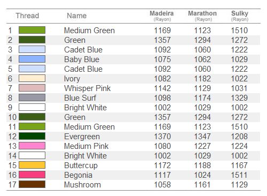Select the Evergreen dark swatch

pyautogui.click(x=32, y=136)
